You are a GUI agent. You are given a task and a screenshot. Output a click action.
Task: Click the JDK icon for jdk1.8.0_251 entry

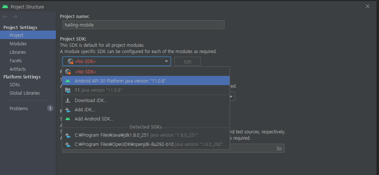(x=68, y=135)
